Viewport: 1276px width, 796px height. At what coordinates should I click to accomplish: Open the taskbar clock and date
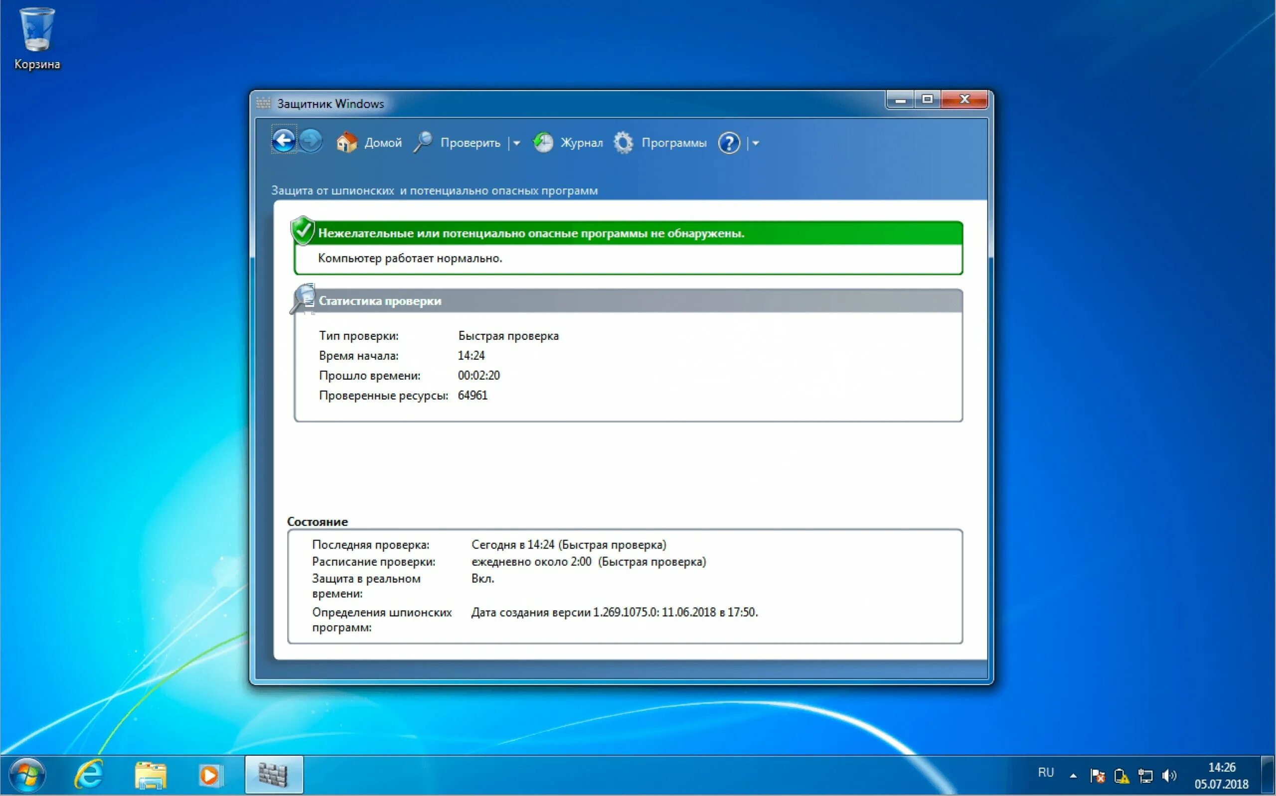click(x=1221, y=776)
